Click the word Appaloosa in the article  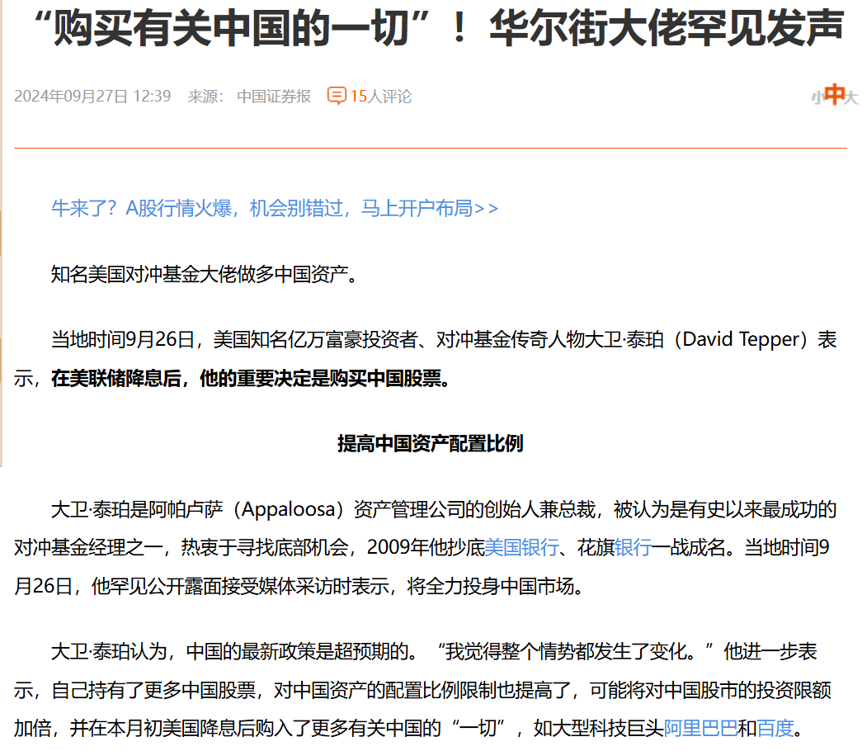288,508
